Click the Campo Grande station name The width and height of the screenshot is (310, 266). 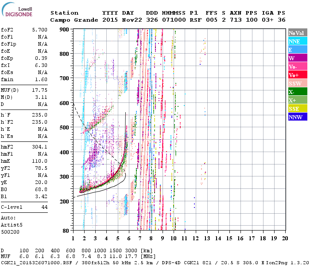[74, 20]
